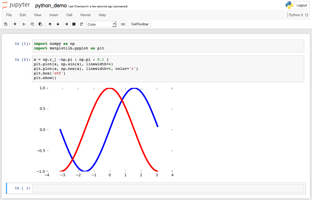Click the CellToolbar button
This screenshot has width=312, height=200.
point(140,24)
